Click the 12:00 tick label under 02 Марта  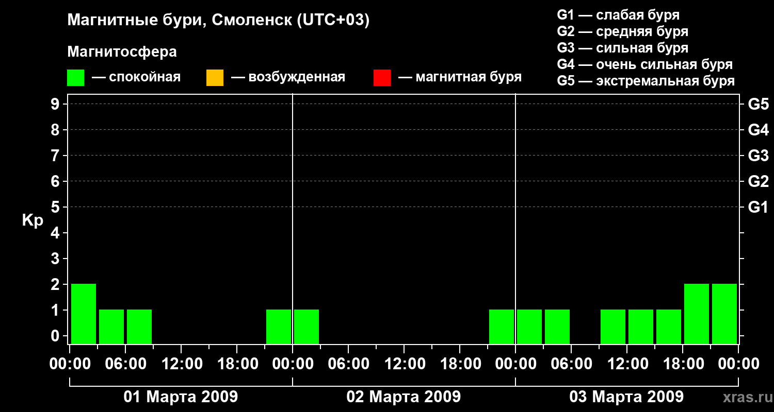[404, 364]
